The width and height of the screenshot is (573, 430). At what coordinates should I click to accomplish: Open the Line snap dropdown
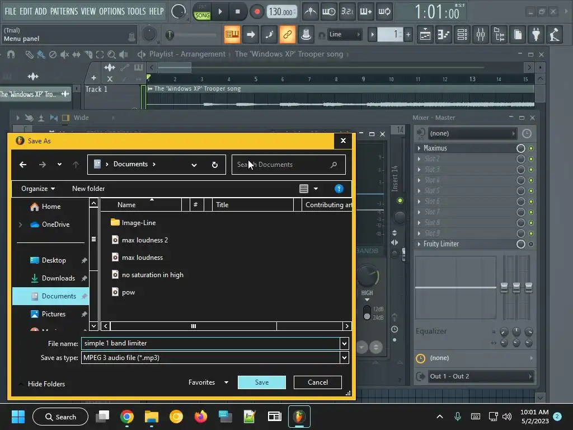click(x=344, y=34)
